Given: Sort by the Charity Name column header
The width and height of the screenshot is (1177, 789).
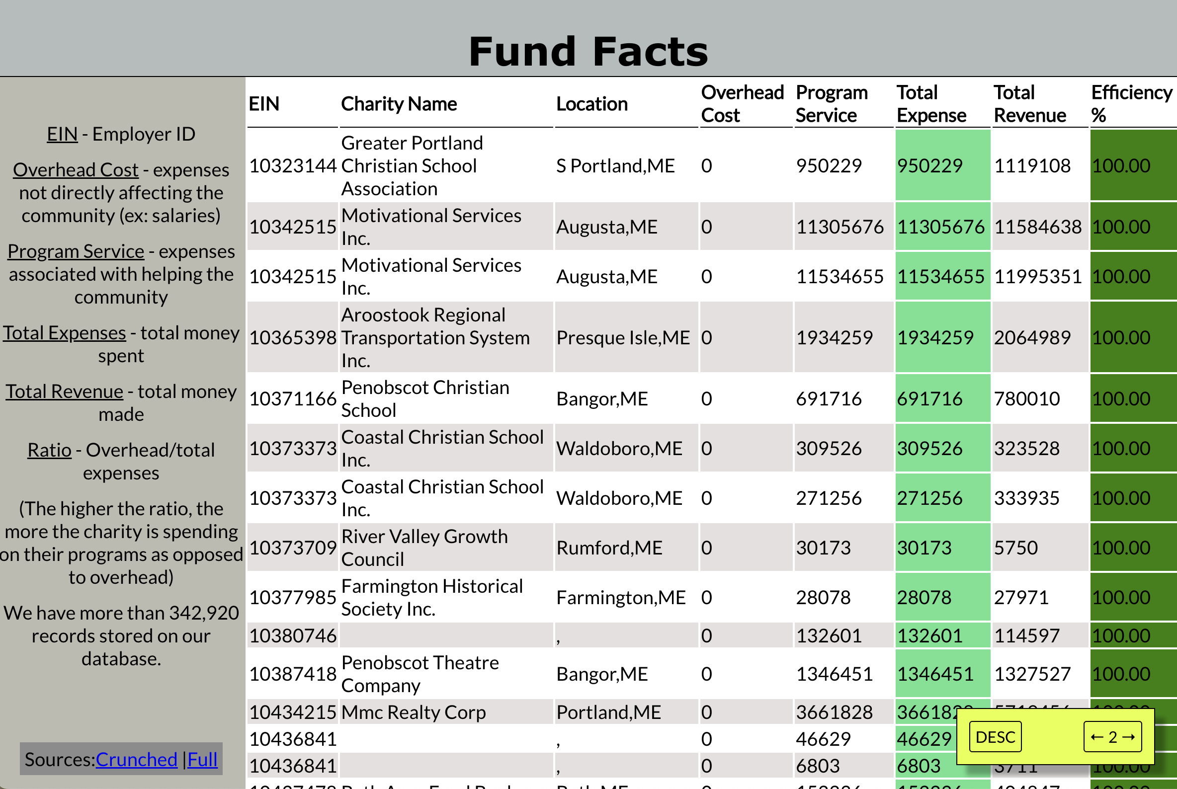Looking at the screenshot, I should coord(399,104).
